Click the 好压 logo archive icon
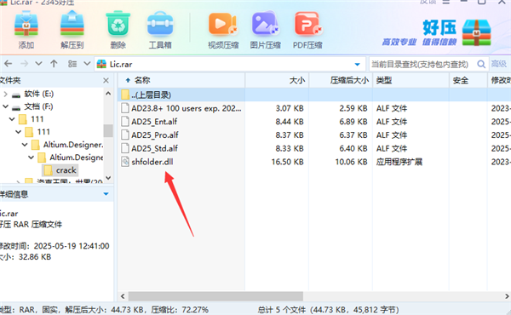 click(x=476, y=32)
